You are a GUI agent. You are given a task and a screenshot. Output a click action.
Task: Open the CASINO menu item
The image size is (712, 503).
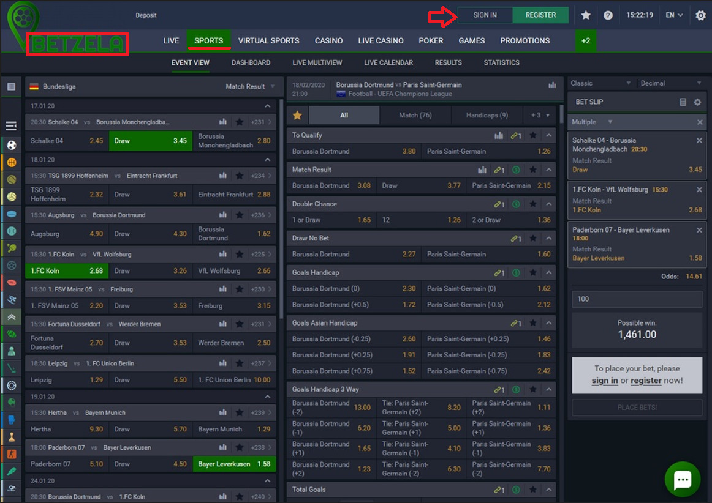[329, 41]
